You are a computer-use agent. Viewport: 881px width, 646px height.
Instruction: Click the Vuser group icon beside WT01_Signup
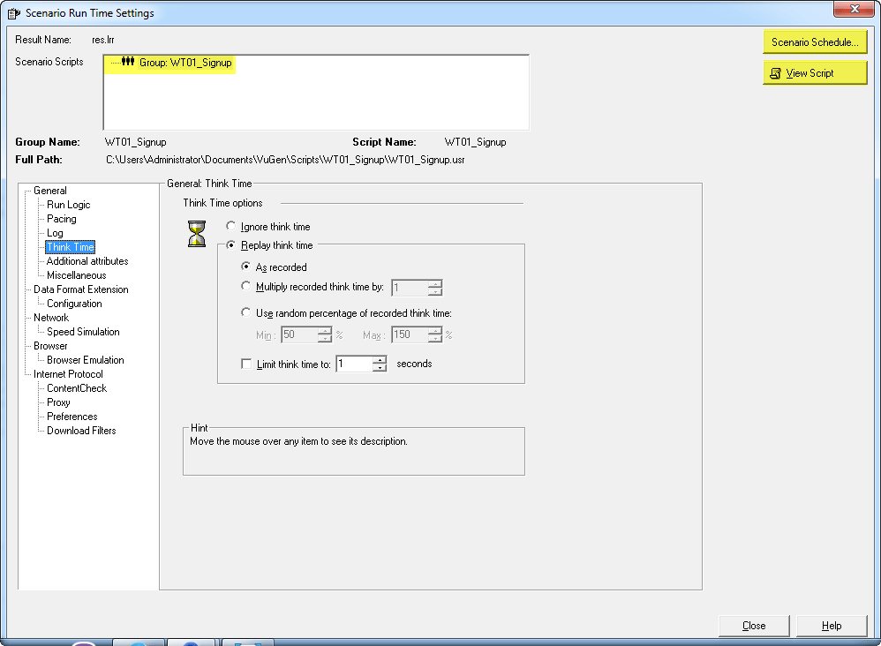click(x=128, y=63)
